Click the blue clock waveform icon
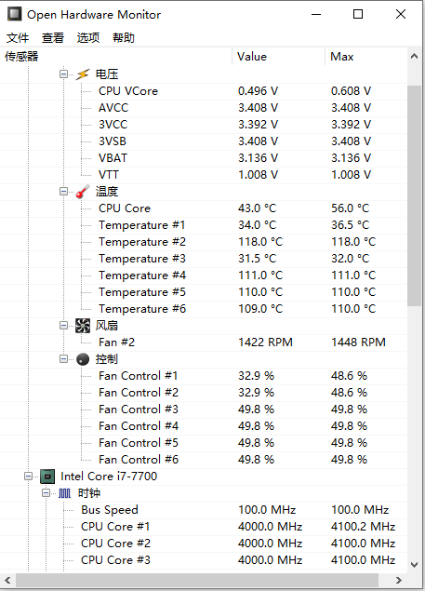Image resolution: width=425 pixels, height=591 pixels. 64,493
